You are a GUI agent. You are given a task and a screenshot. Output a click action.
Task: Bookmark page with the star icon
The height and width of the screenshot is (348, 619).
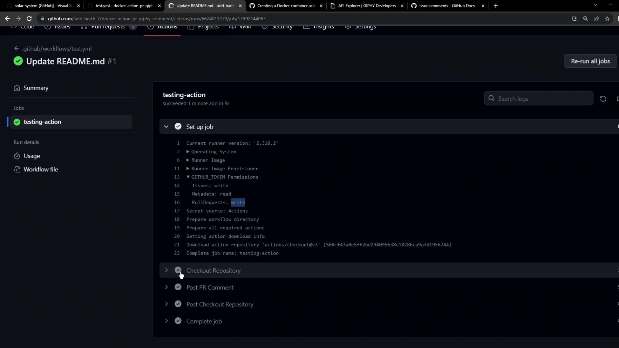coord(607,19)
